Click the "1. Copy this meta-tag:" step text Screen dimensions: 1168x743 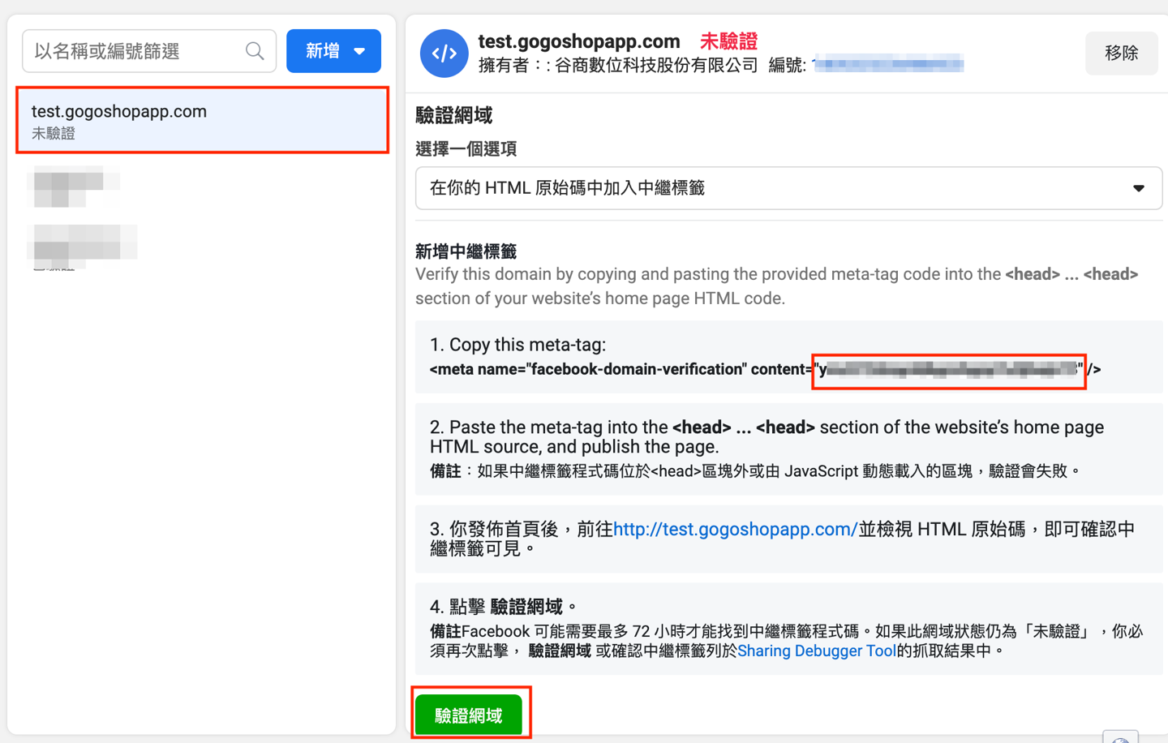coord(518,345)
